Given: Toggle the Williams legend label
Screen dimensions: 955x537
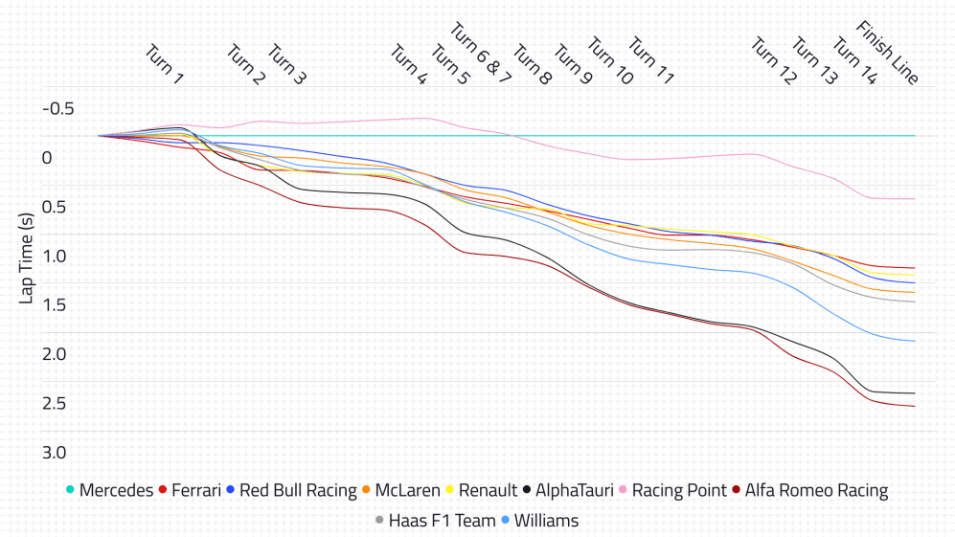Looking at the screenshot, I should pyautogui.click(x=546, y=521).
